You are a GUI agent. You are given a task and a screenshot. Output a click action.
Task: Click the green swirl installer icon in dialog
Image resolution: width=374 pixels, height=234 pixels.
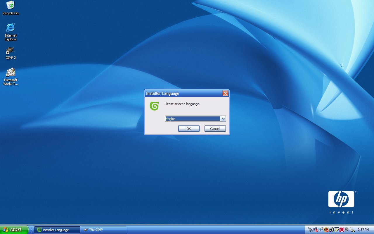pos(154,106)
